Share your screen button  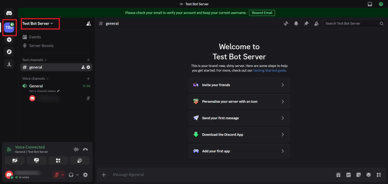coord(36,161)
